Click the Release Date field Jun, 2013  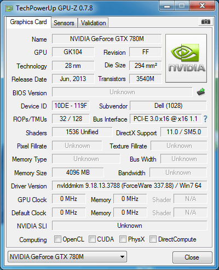pos(73,79)
